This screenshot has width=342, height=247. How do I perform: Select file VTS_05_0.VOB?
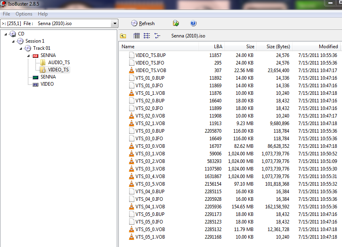click(x=150, y=229)
